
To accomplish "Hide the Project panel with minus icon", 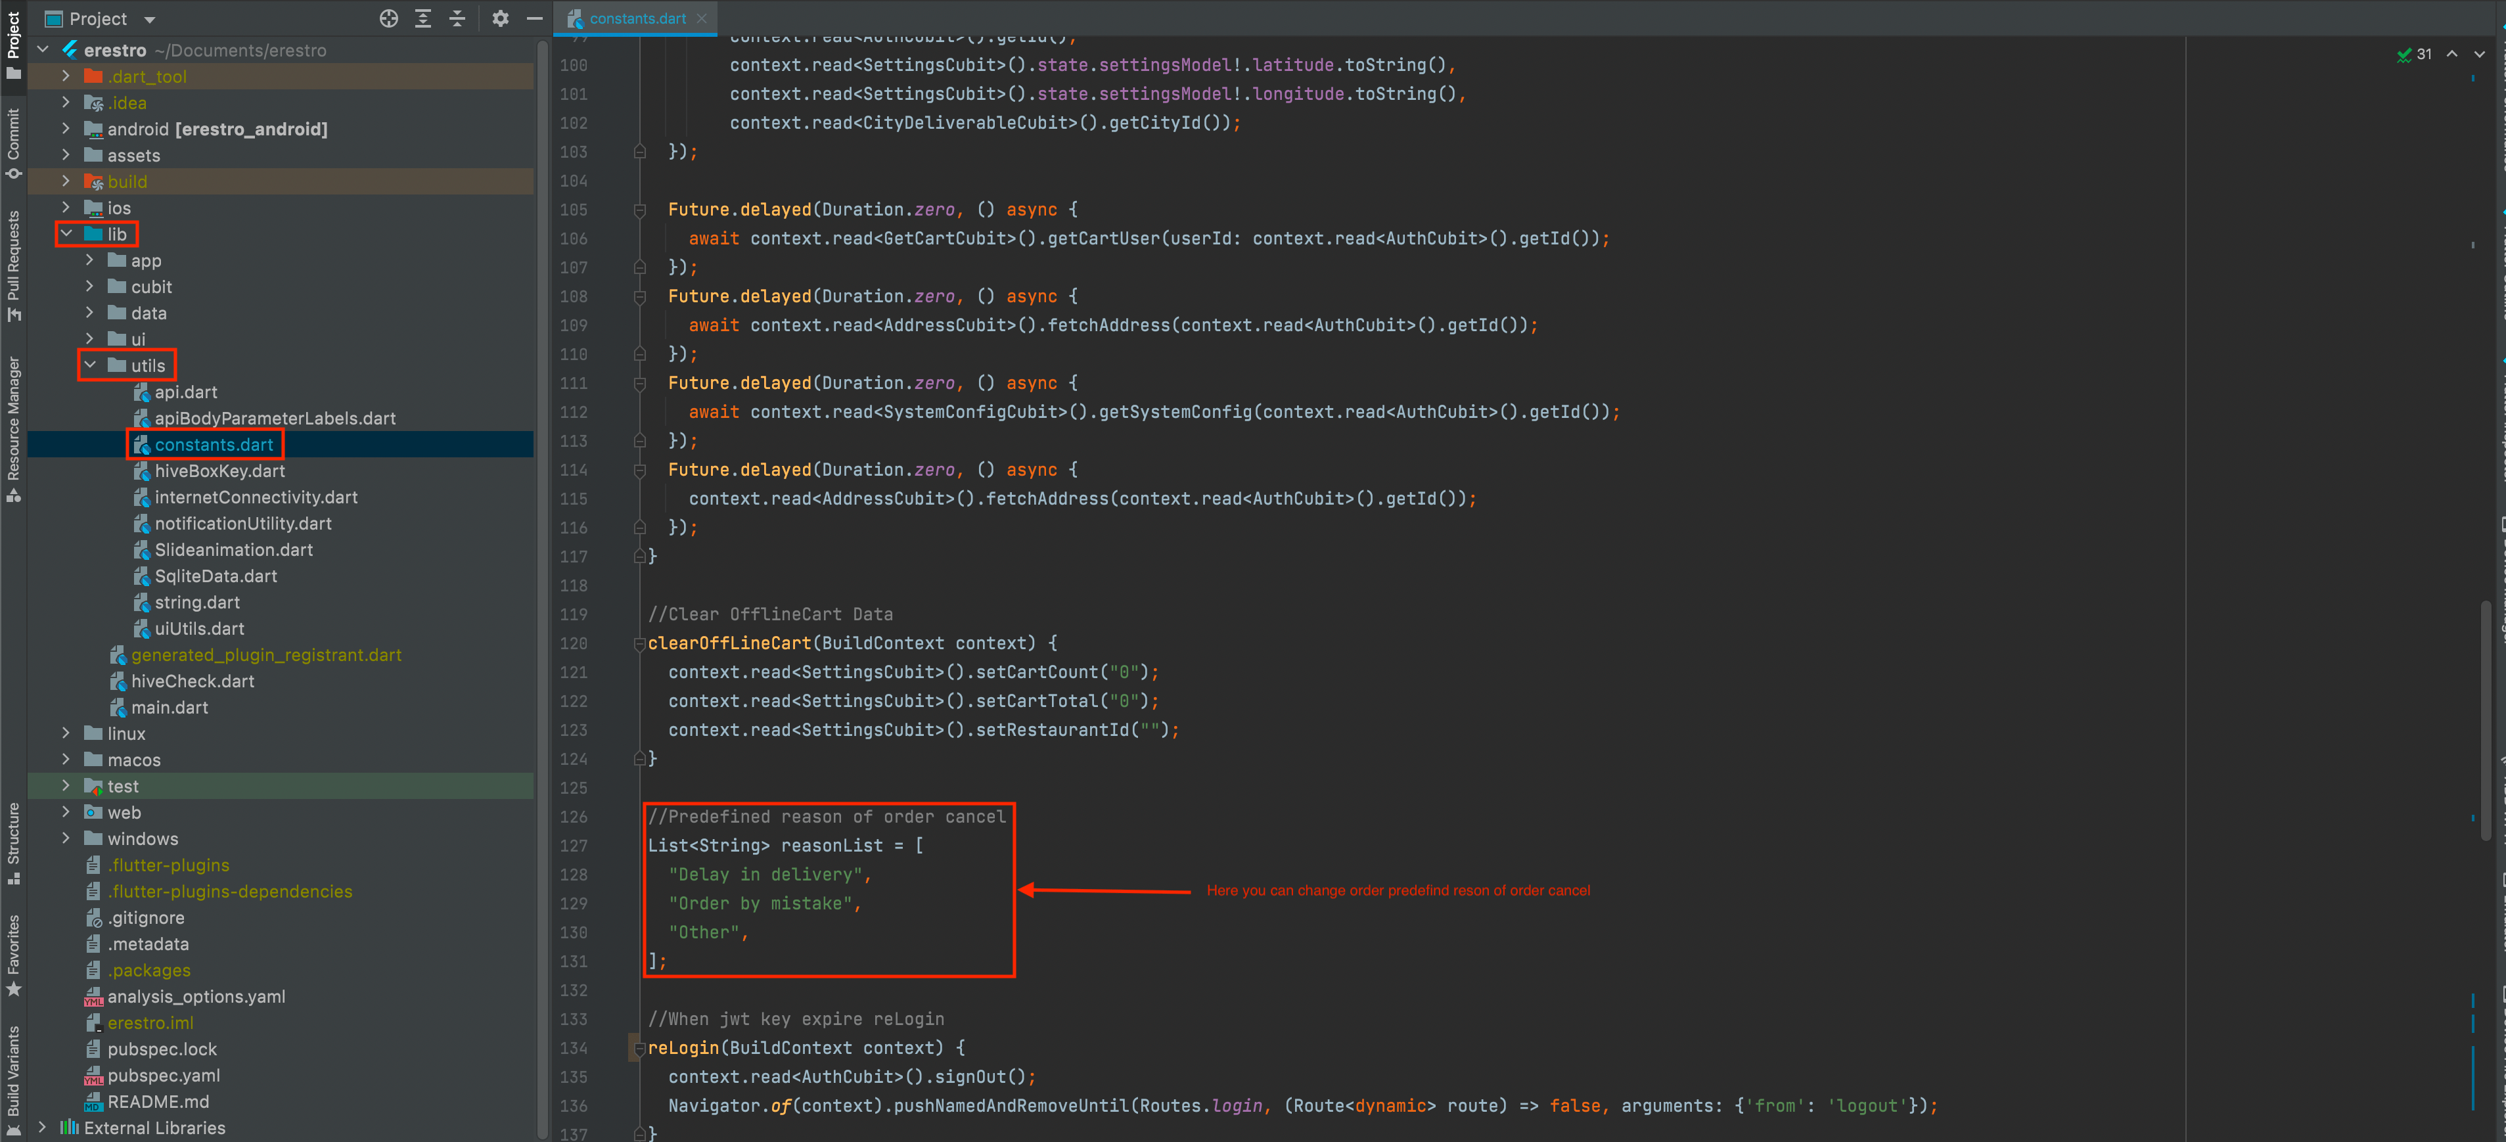I will pyautogui.click(x=534, y=18).
